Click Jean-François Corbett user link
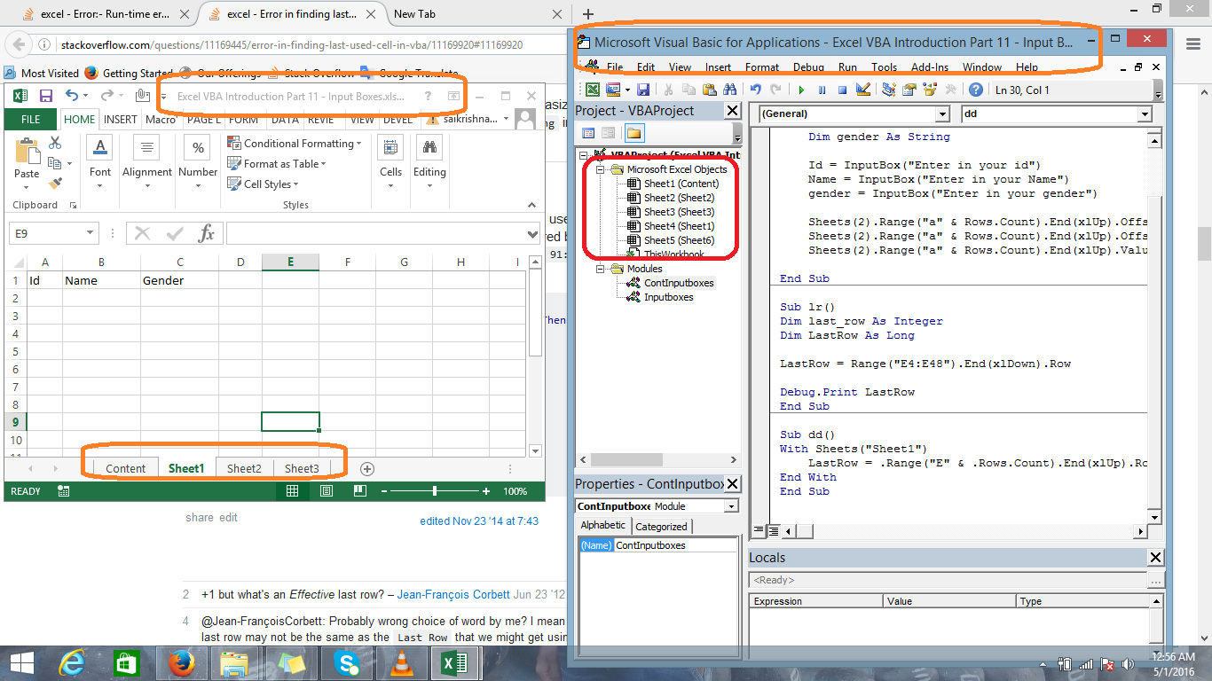Image resolution: width=1212 pixels, height=681 pixels. (x=453, y=594)
